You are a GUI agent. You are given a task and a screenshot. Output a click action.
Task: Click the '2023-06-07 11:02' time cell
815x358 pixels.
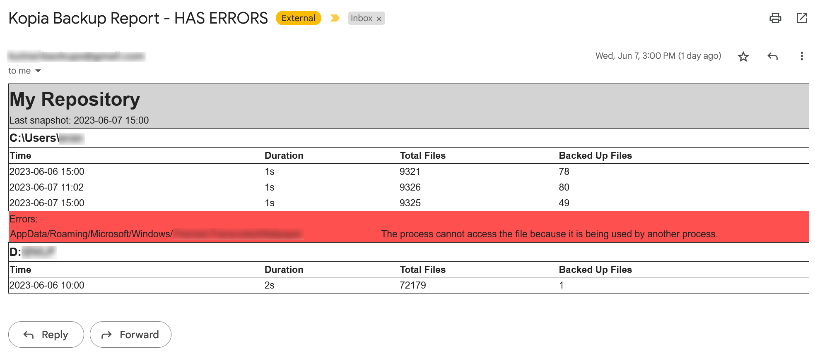click(46, 187)
